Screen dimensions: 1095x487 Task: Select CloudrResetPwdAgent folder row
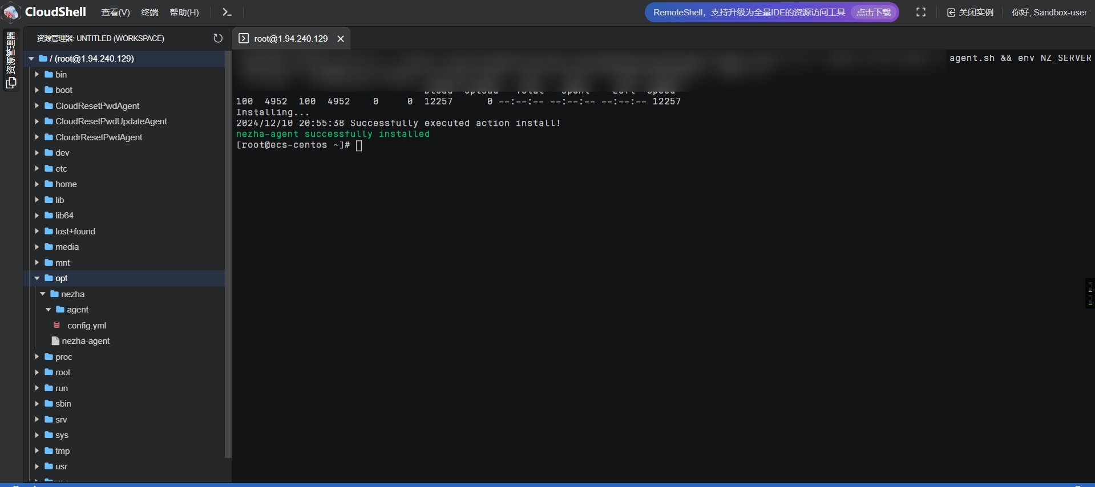click(x=124, y=137)
